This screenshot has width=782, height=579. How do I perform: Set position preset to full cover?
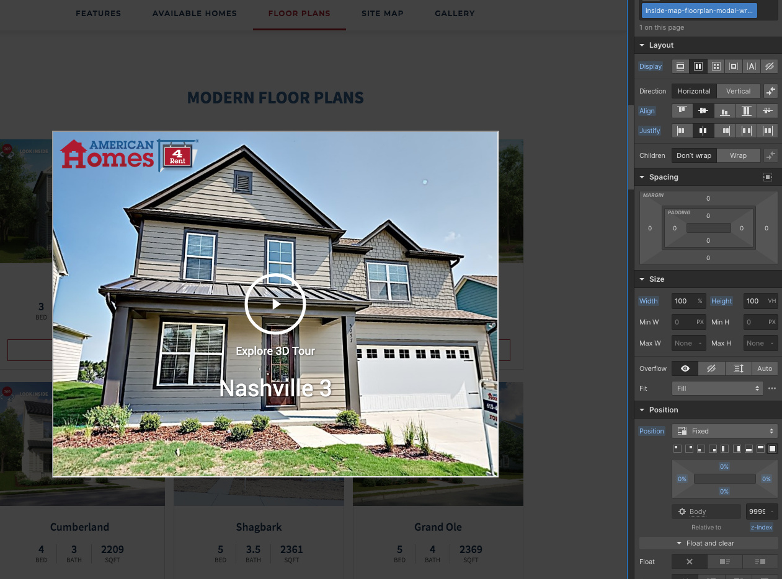click(x=773, y=448)
